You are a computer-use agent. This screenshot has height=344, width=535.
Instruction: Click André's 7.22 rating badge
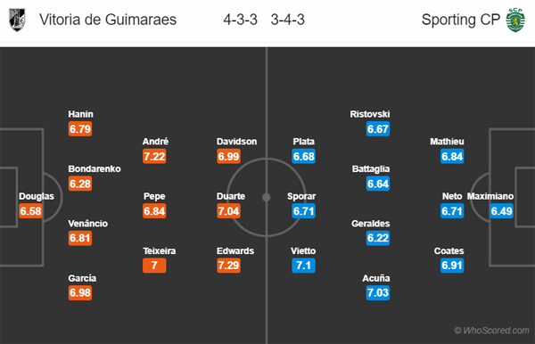154,156
